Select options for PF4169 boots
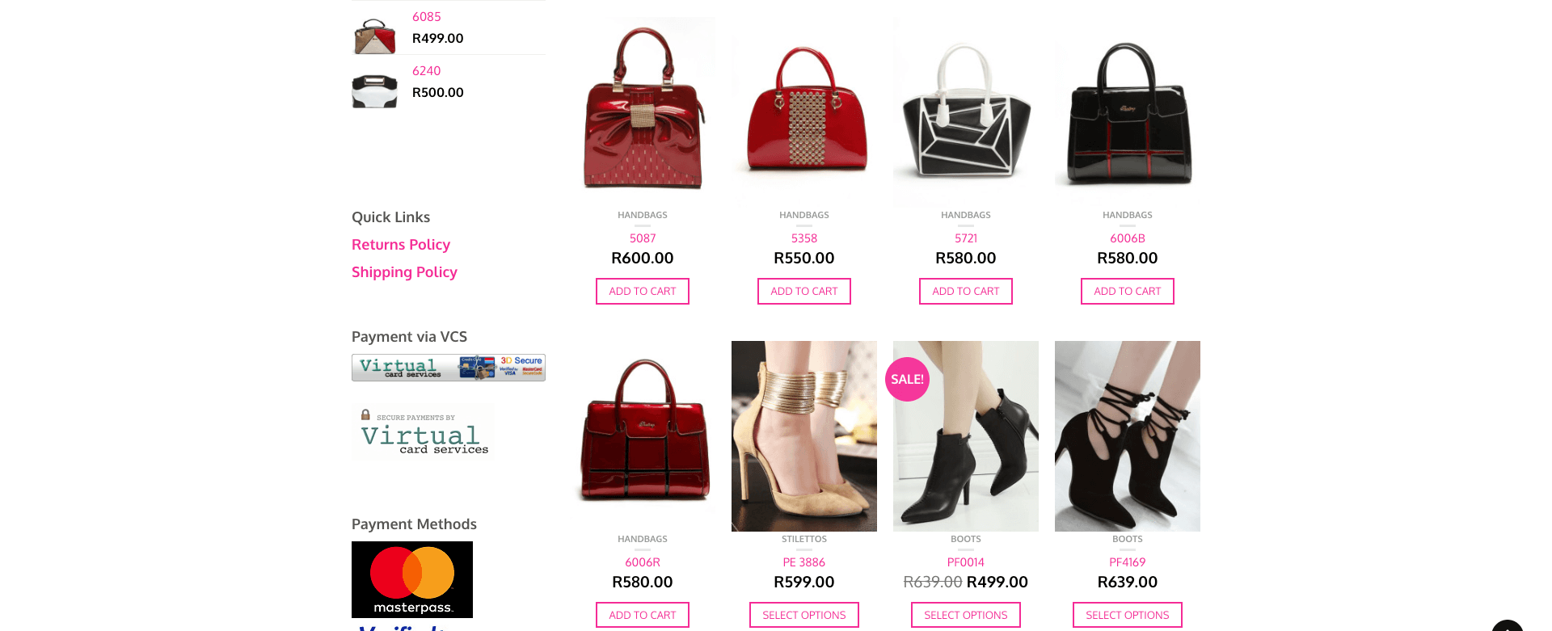This screenshot has width=1552, height=631. click(x=1128, y=615)
